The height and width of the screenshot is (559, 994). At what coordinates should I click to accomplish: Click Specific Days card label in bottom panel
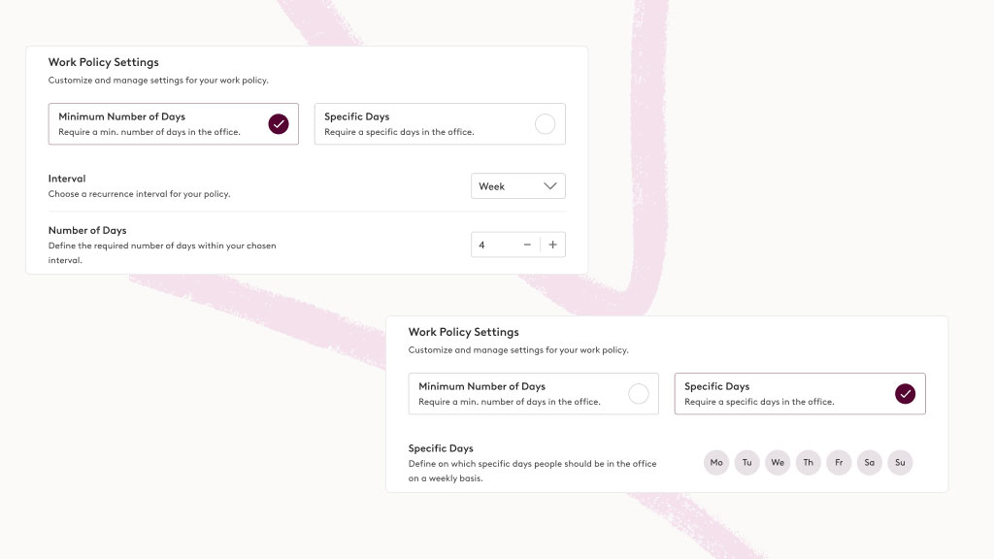717,387
